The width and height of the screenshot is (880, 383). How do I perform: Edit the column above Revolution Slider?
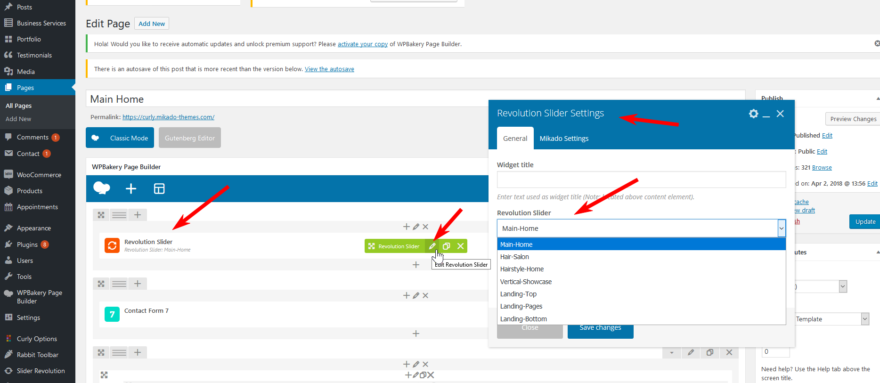coord(416,227)
